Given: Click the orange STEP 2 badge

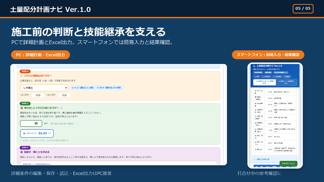Looking at the screenshot, I should click(x=25, y=71).
